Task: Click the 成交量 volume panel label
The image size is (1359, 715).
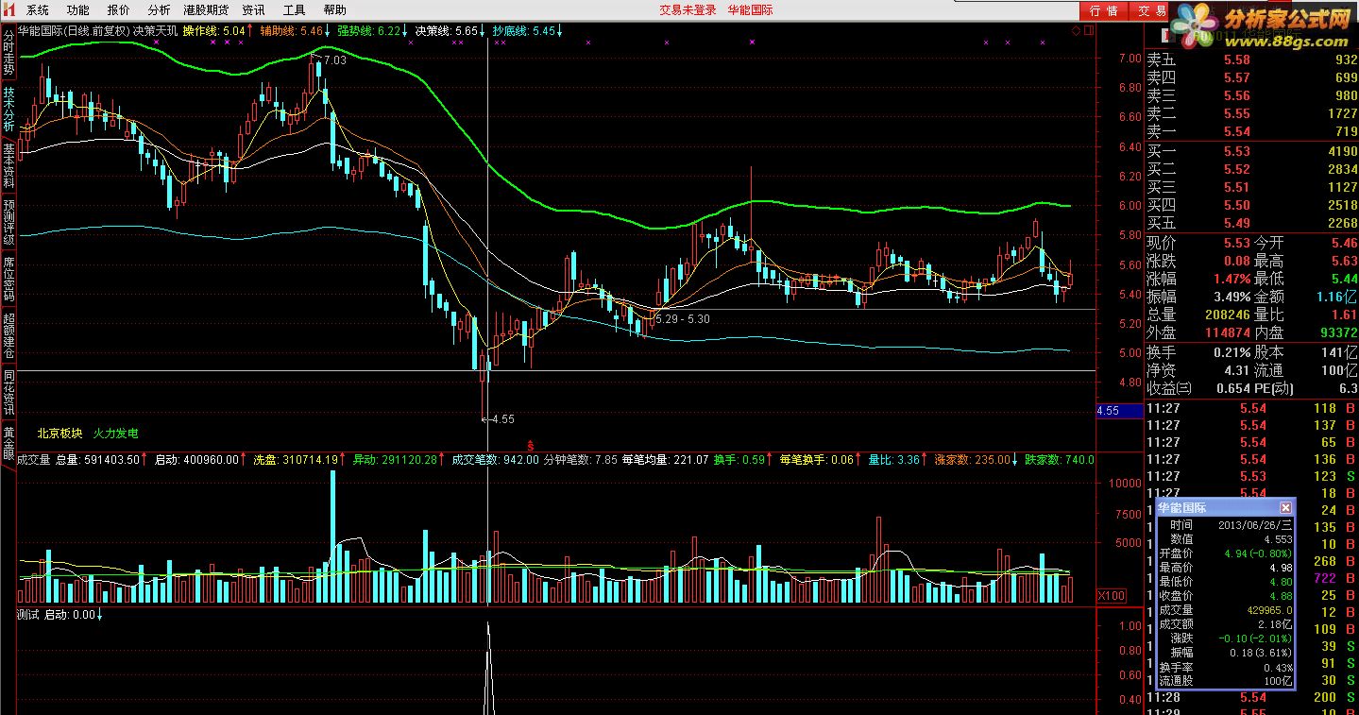Action: tap(34, 460)
